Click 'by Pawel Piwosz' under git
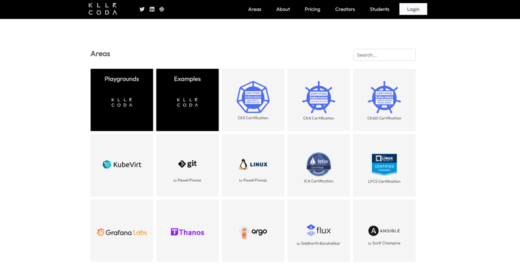The height and width of the screenshot is (264, 520). coord(187,180)
